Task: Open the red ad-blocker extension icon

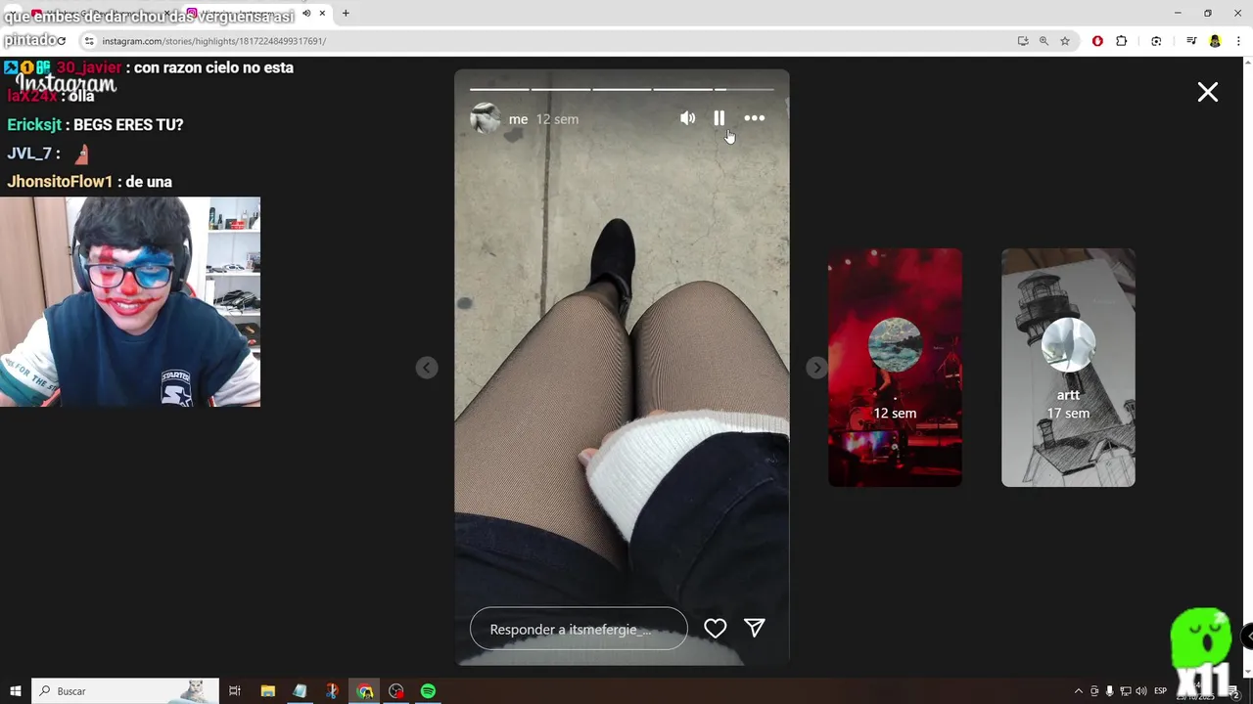Action: 1097,41
